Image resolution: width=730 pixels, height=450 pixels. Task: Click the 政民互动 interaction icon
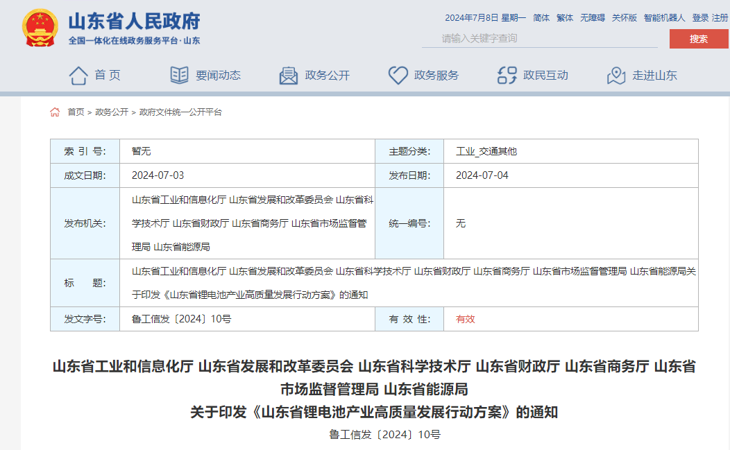(507, 76)
